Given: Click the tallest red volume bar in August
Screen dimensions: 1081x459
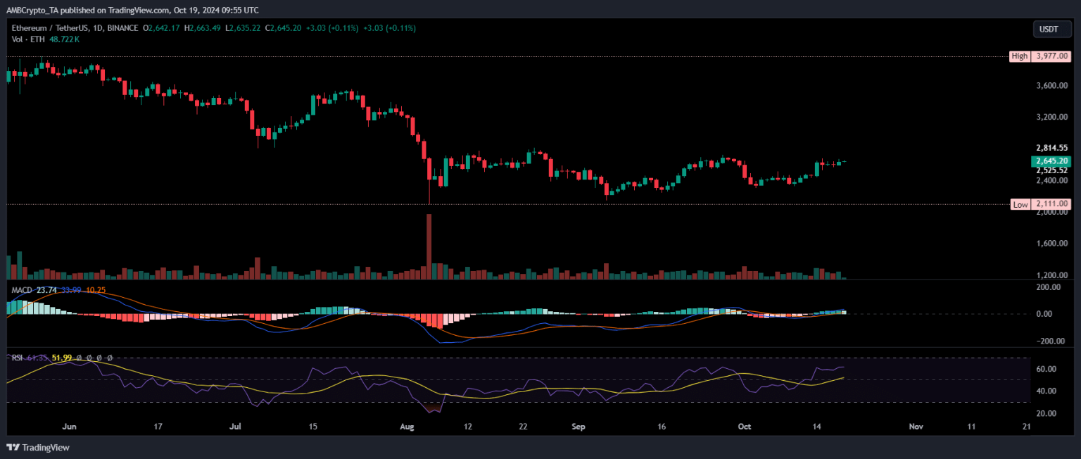Looking at the screenshot, I should (429, 246).
